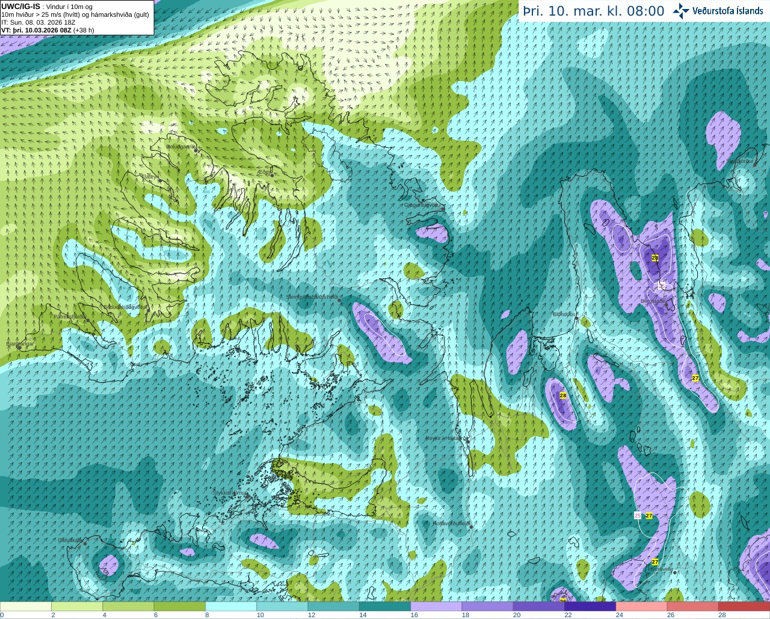Pick the 24–26 m/s light pink legend swatch
Screen dimensions: 770x619
point(642,606)
